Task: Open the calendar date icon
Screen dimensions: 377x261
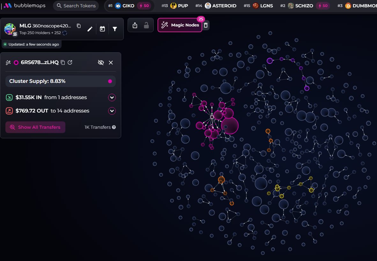Action: [102, 29]
